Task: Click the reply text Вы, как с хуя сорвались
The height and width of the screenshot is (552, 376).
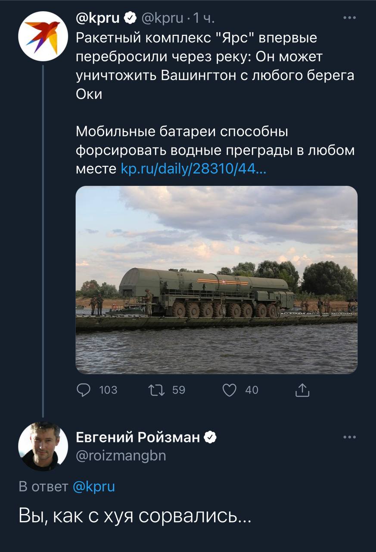Action: pyautogui.click(x=135, y=515)
